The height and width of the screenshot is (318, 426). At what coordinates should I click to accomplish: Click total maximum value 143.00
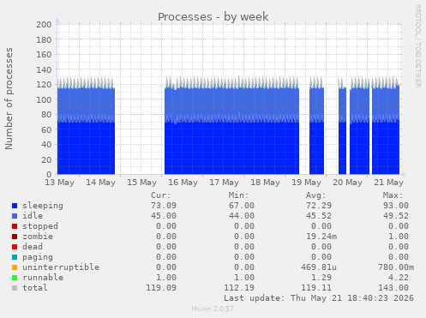[393, 288]
